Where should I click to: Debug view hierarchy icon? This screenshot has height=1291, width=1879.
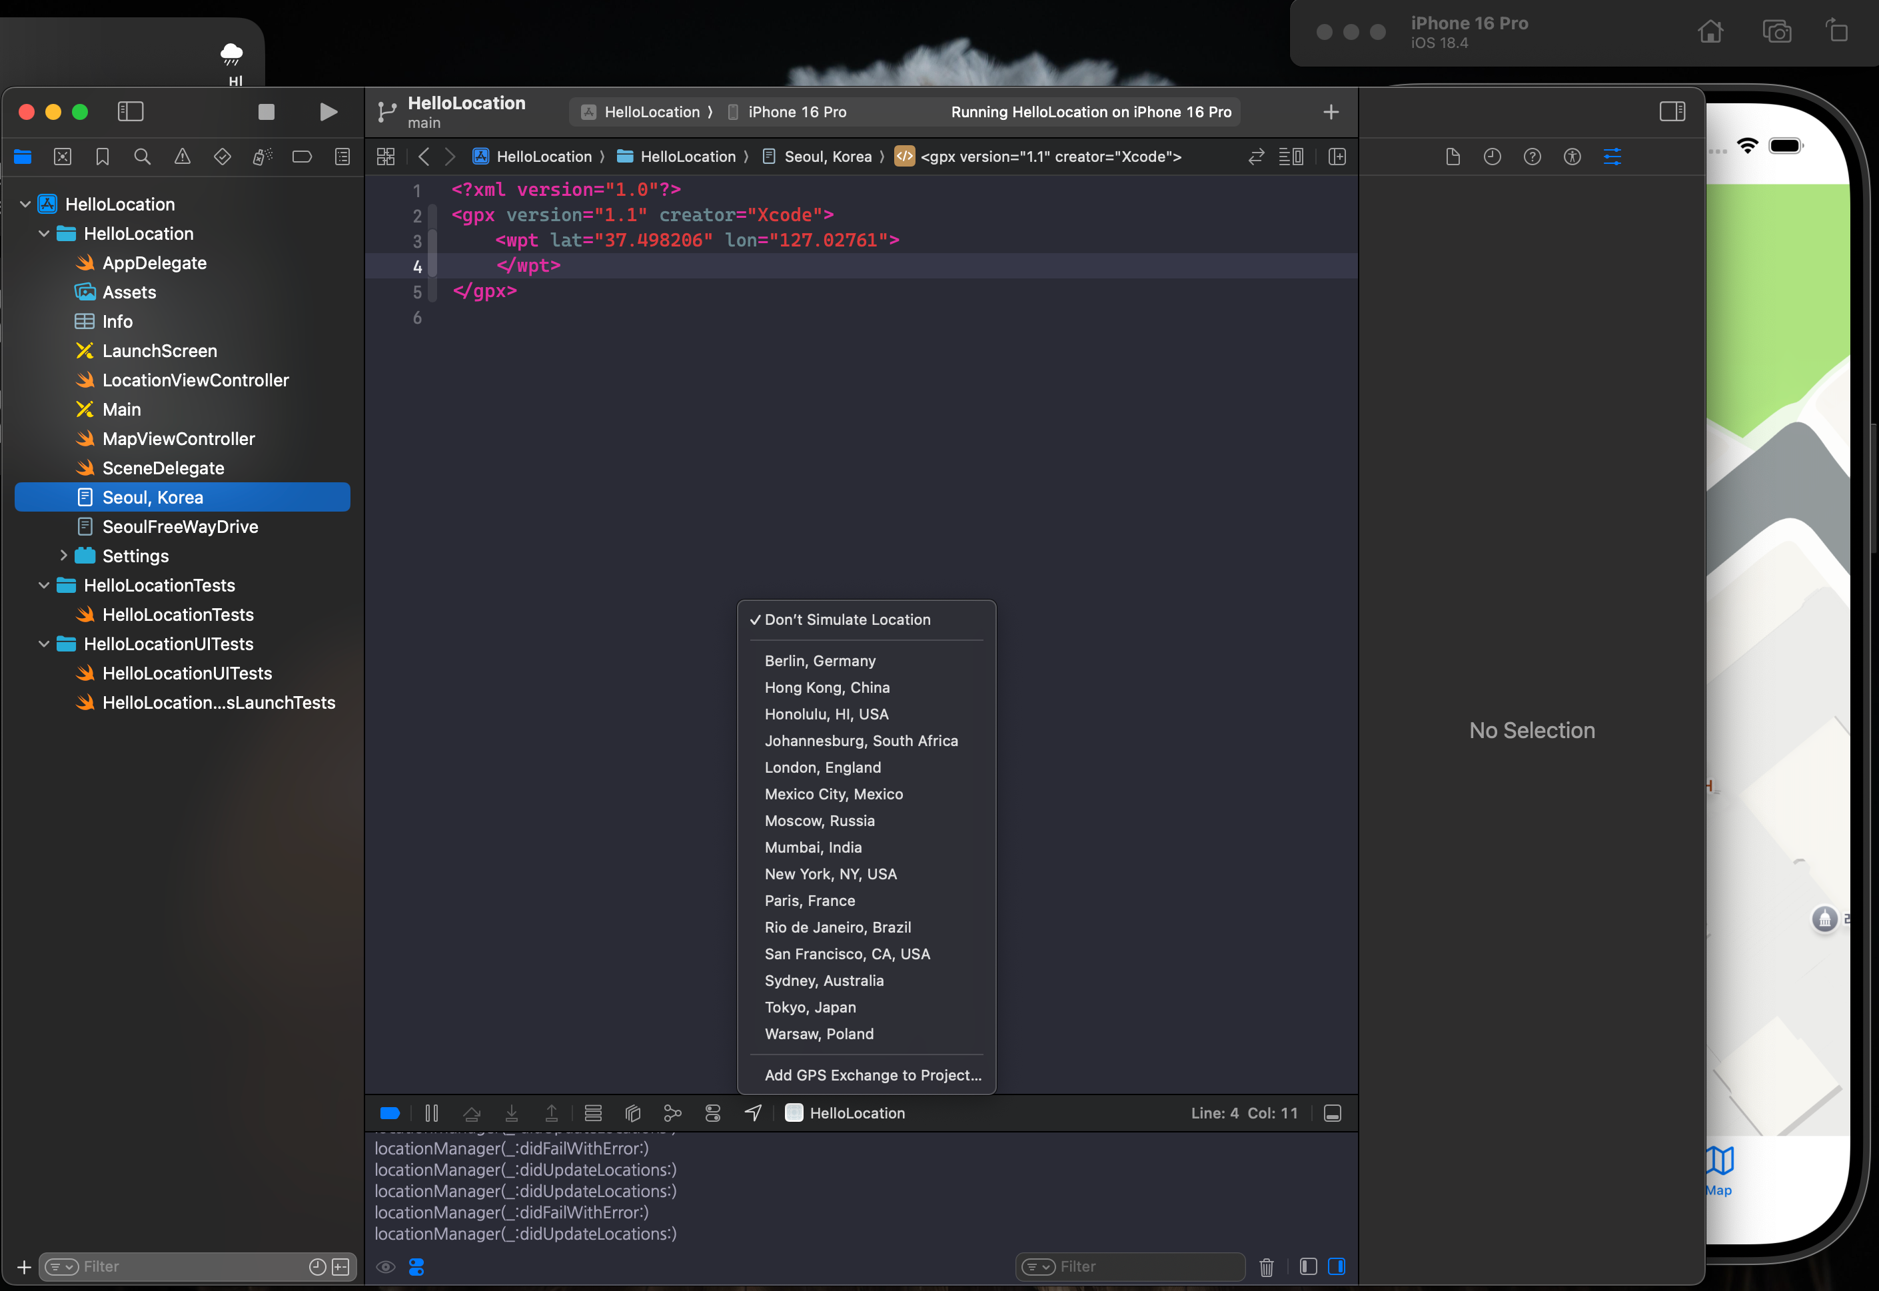tap(632, 1114)
